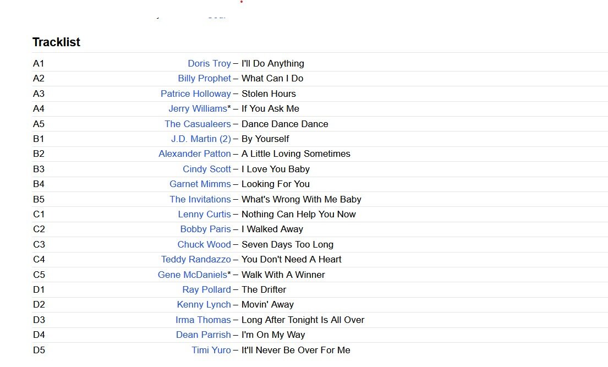
Task: Visit Chuck Wood's artist page
Action: pos(204,244)
